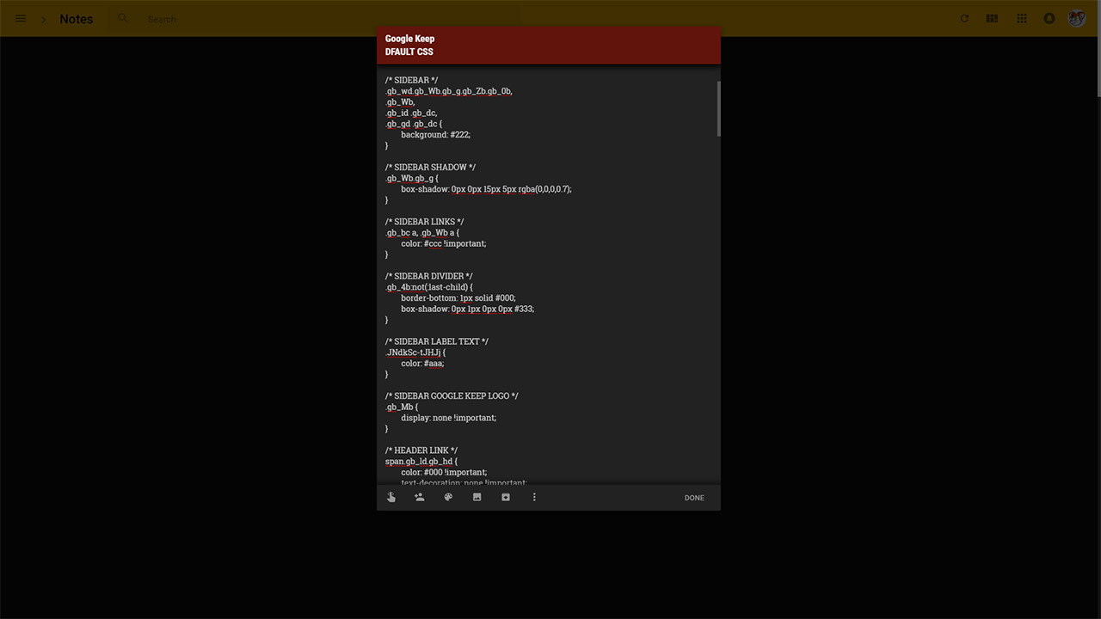Click the selector .gb_Wb.gb_g {
The width and height of the screenshot is (1101, 619).
411,178
